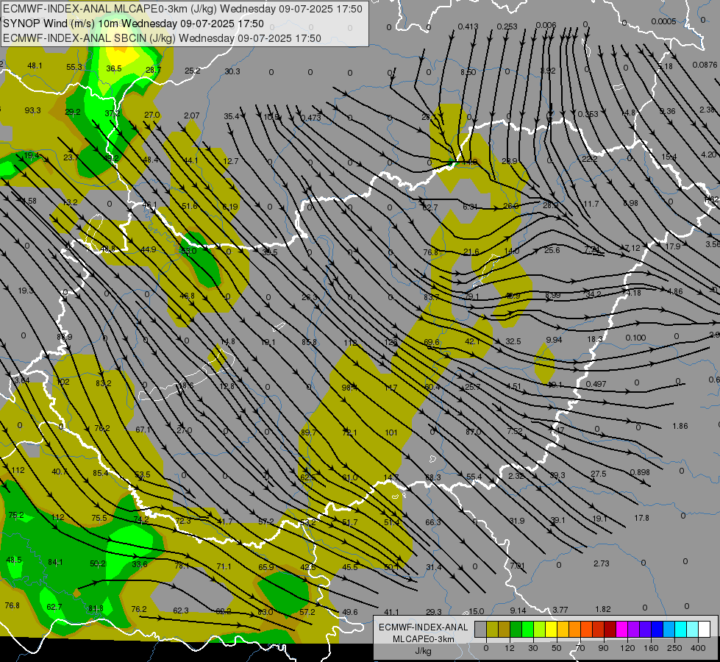Click the map value 81.8
The height and width of the screenshot is (662, 720).
[x=96, y=609]
